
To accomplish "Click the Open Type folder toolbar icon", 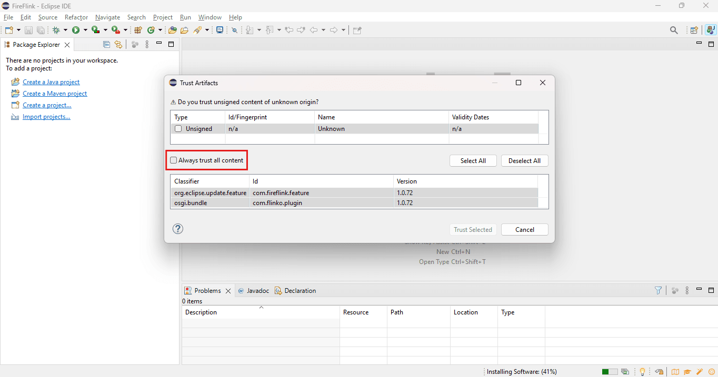I will coord(172,30).
